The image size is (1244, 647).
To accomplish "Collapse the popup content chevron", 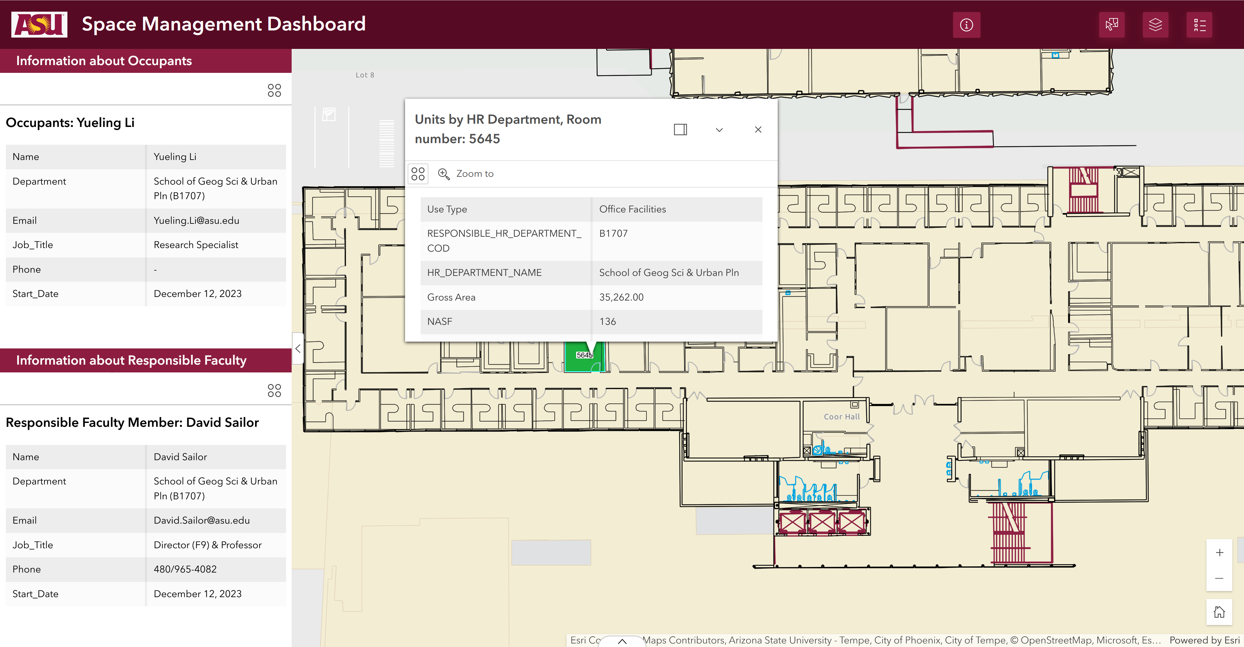I will click(719, 129).
